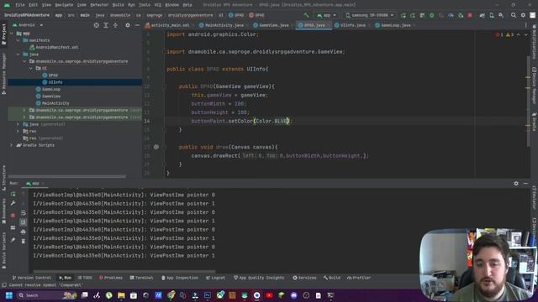The image size is (538, 302).
Task: Expand the res folder
Action: point(18,131)
